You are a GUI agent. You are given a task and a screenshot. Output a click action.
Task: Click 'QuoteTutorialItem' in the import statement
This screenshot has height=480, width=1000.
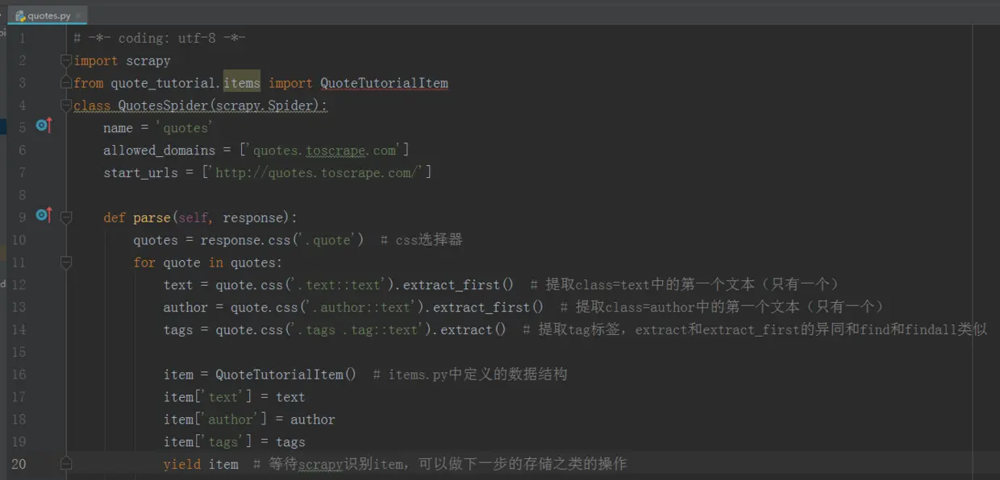(x=384, y=83)
